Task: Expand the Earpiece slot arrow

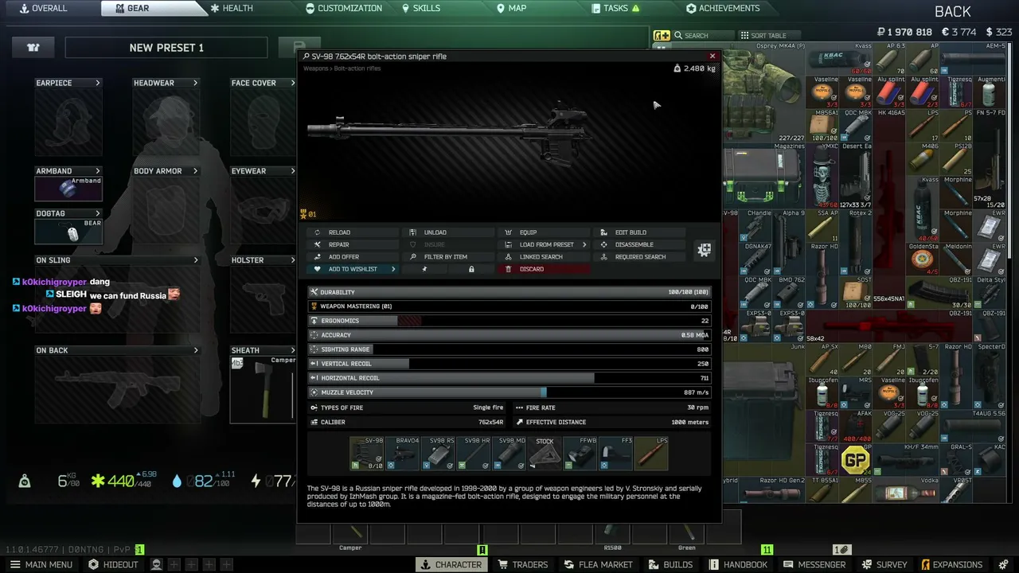Action: click(98, 83)
